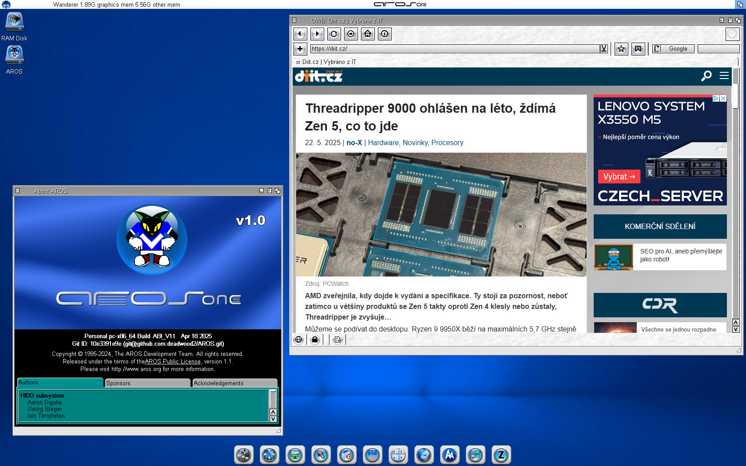The height and width of the screenshot is (466, 746).
Task: Click the URL address field
Action: (455, 49)
